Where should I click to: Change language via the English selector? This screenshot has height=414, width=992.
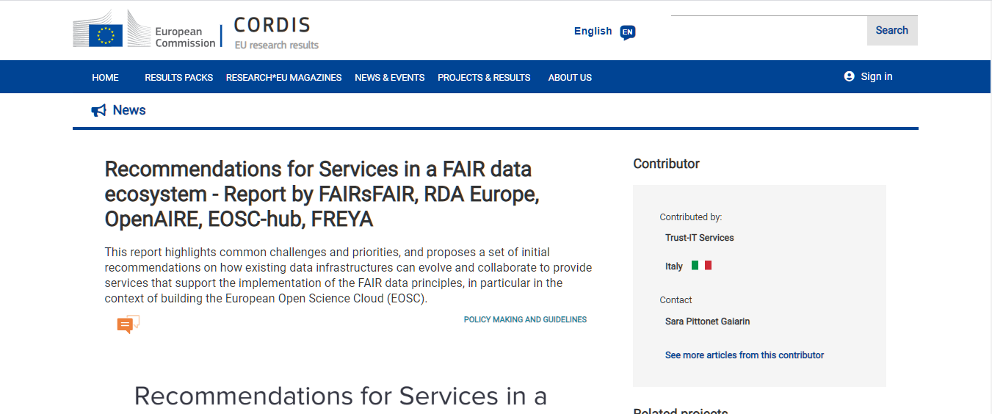[x=593, y=31]
